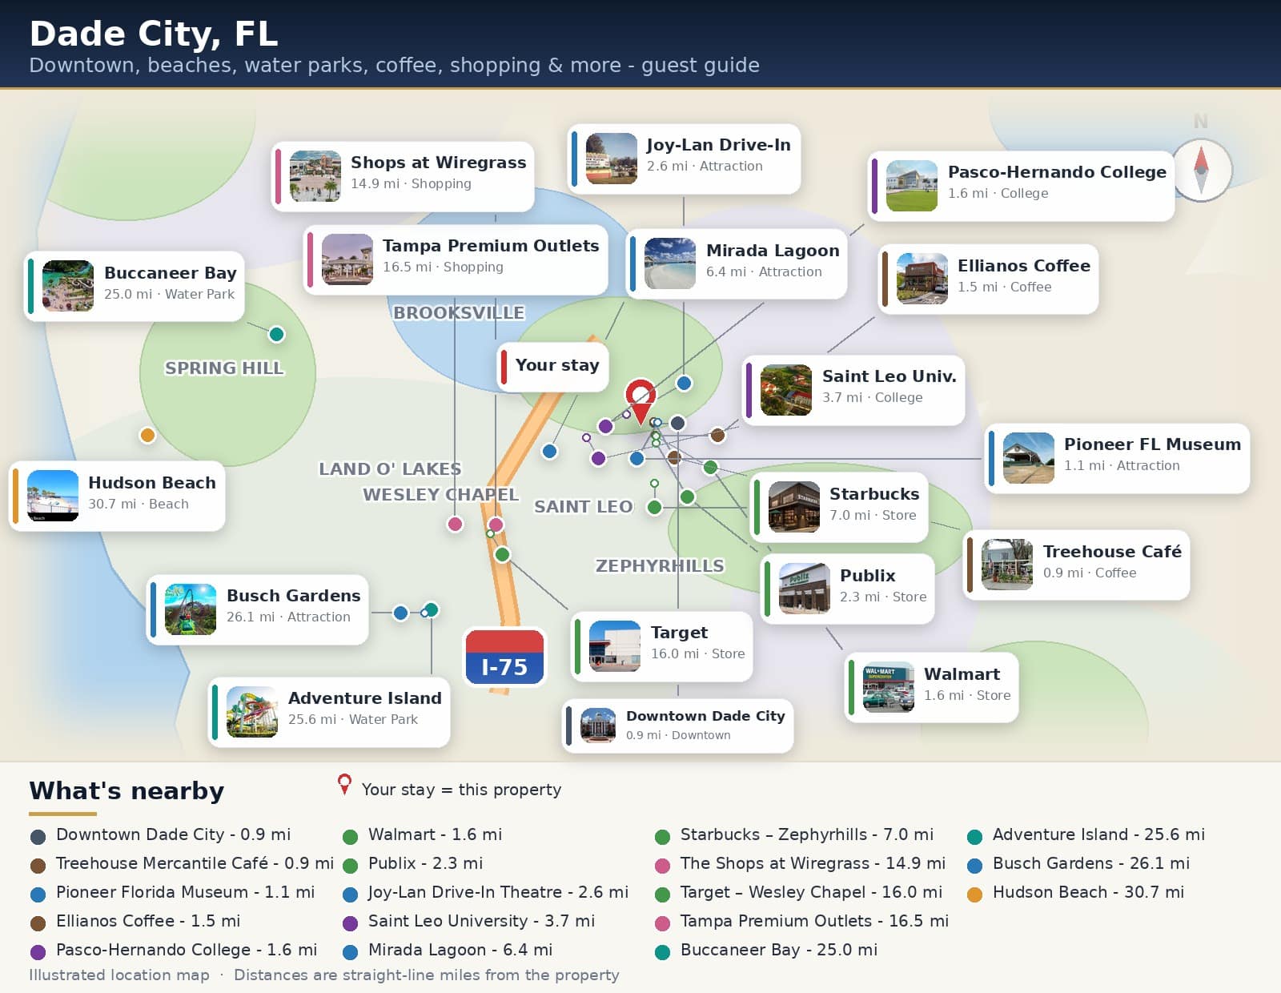Click the Ellianos Coffee photo thumbnail

(922, 279)
